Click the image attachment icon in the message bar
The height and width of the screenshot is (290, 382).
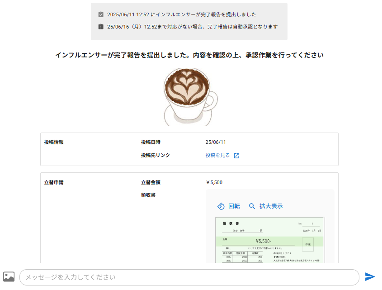pyautogui.click(x=9, y=276)
